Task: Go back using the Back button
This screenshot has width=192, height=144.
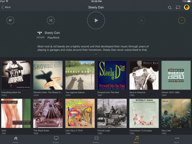Action: [6, 7]
